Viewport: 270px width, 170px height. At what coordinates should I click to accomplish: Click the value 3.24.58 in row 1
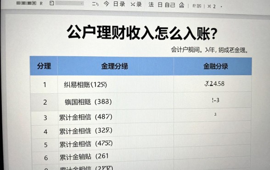(x=214, y=84)
